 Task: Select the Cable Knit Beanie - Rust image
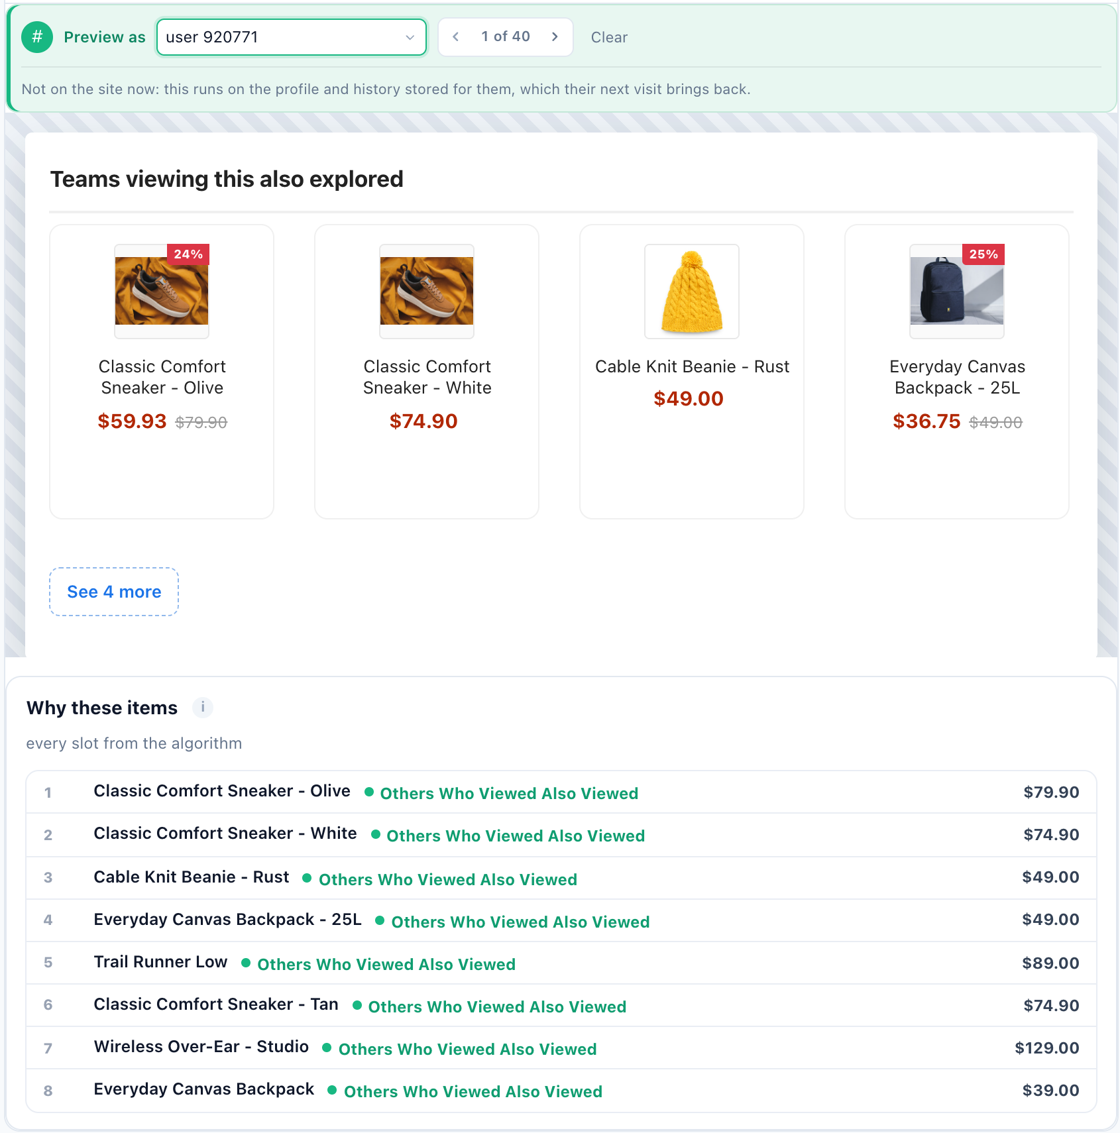692,292
